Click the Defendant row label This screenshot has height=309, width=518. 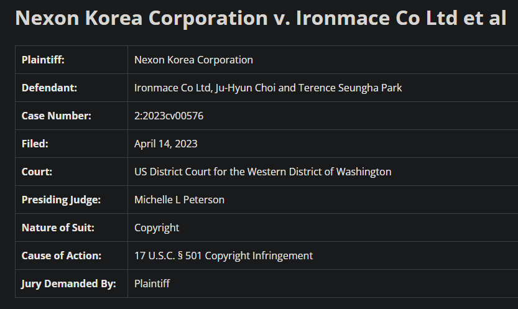[49, 88]
